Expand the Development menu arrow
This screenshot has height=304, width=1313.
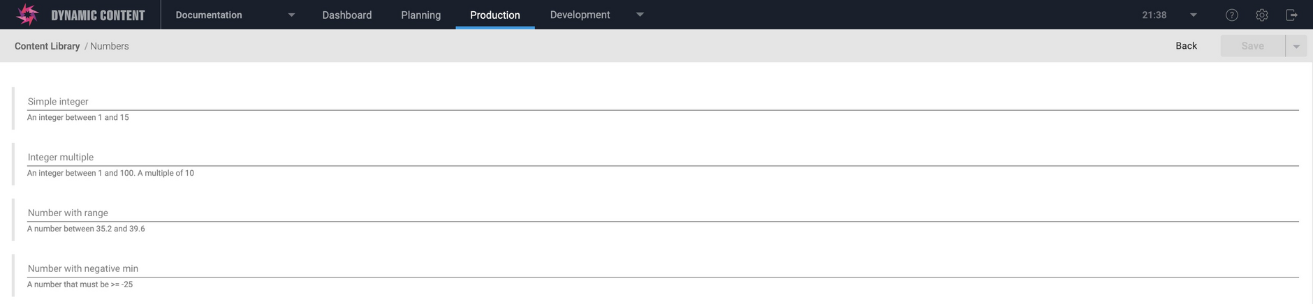tap(640, 15)
